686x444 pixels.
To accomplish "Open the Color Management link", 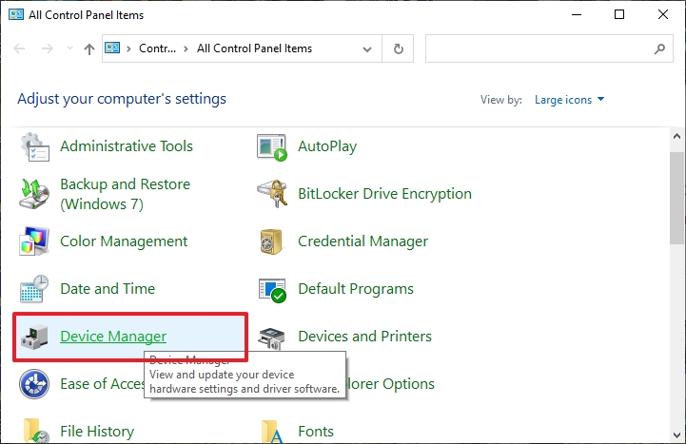I will coord(124,241).
